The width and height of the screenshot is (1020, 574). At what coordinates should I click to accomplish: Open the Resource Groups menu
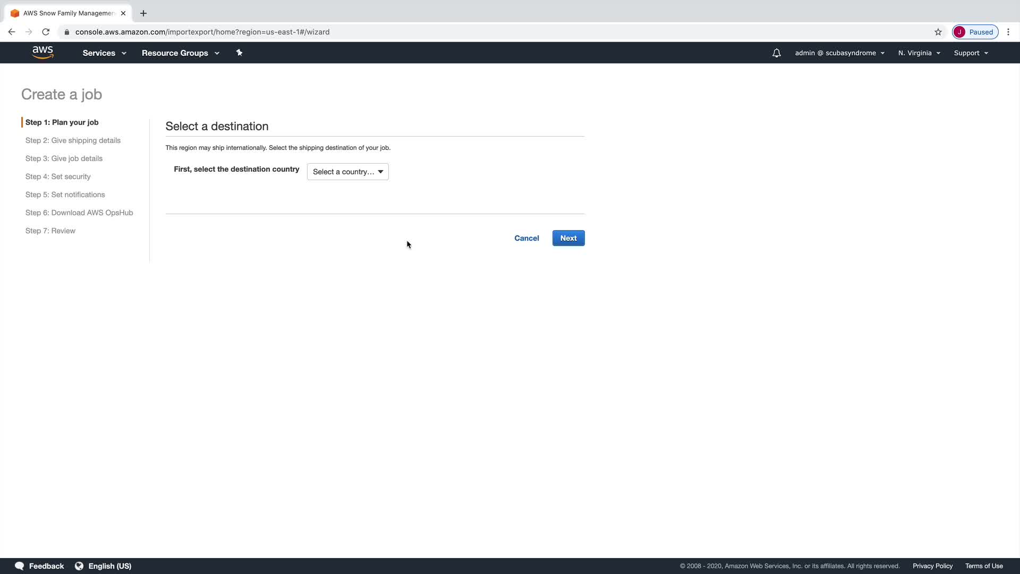[180, 53]
